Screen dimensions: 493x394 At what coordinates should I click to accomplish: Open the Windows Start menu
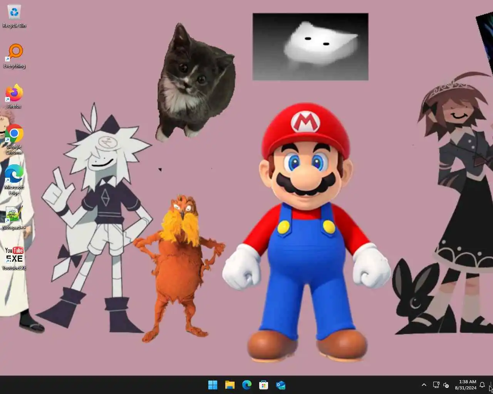(x=213, y=385)
